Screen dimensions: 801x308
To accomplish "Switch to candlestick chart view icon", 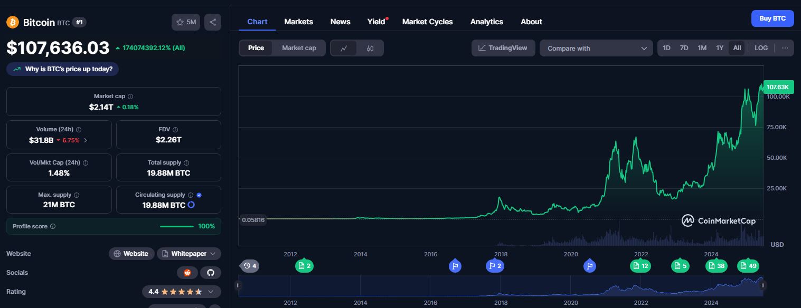I will tap(370, 48).
